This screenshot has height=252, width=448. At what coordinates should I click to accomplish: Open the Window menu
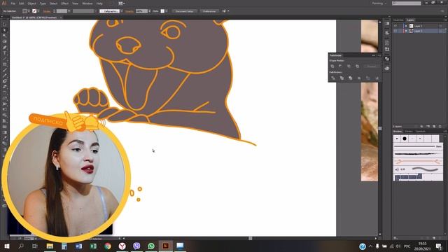click(x=87, y=3)
